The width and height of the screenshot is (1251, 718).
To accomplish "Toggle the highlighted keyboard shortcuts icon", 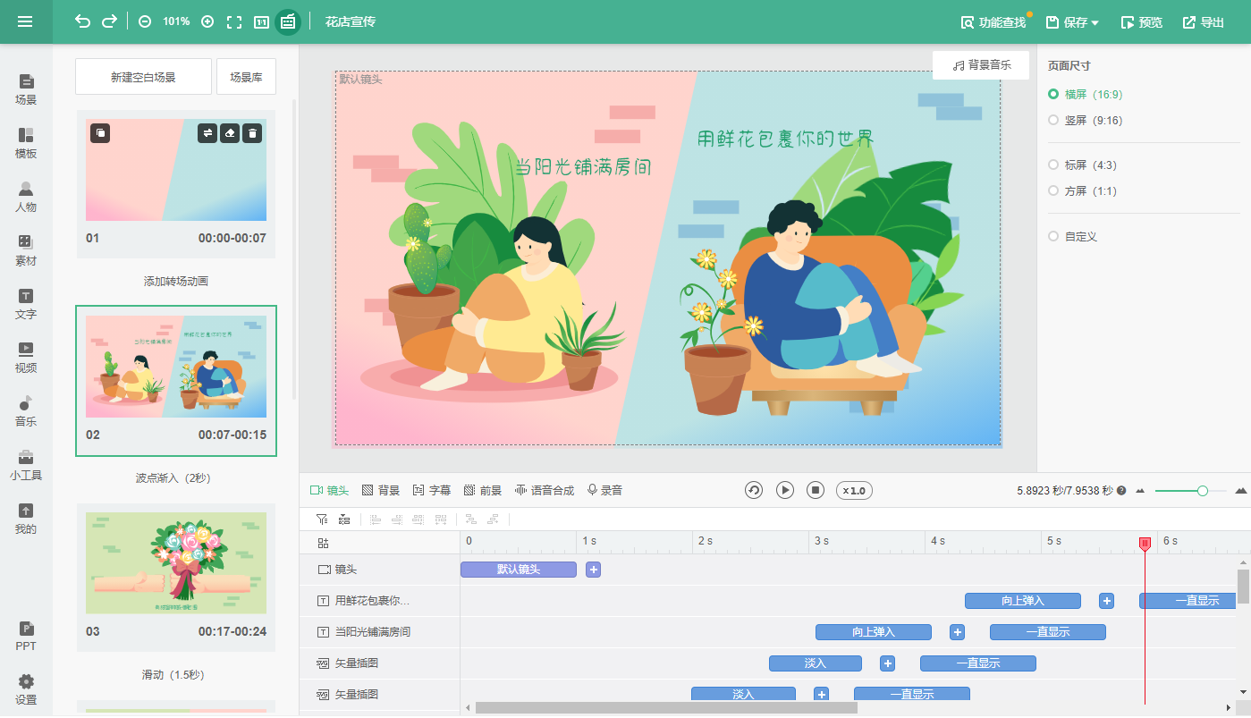I will point(288,21).
